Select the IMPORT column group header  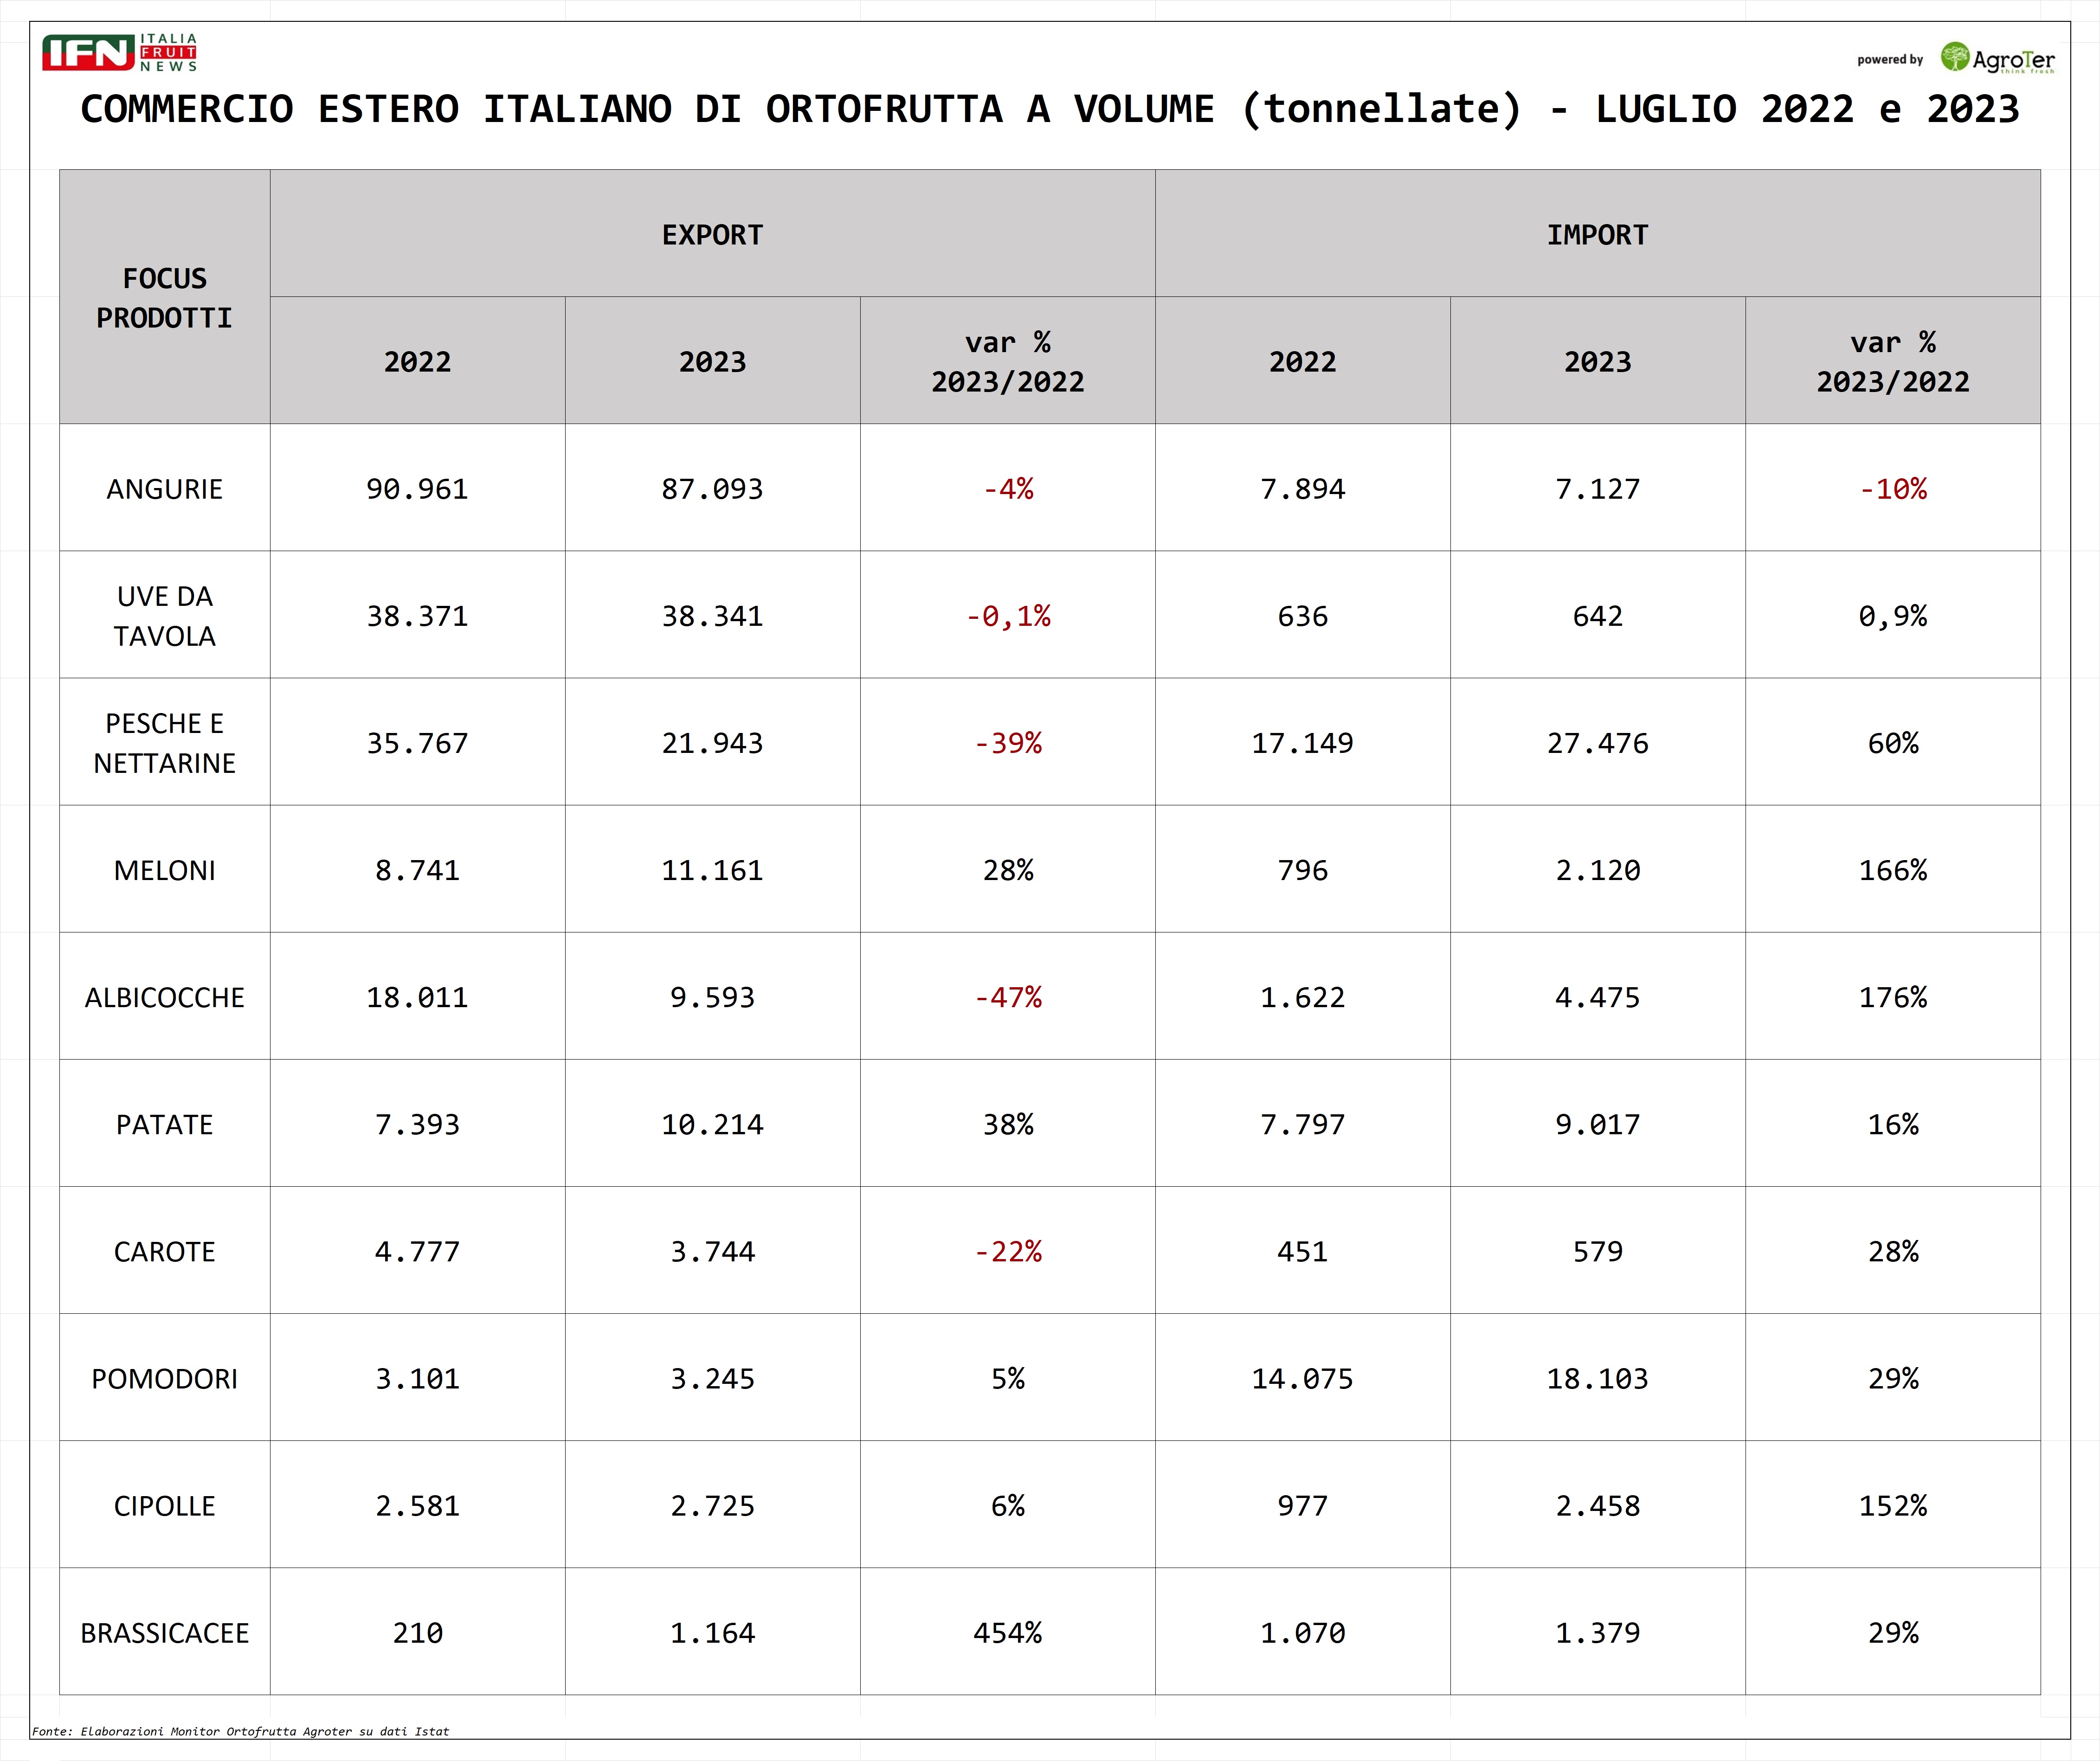tap(1597, 235)
